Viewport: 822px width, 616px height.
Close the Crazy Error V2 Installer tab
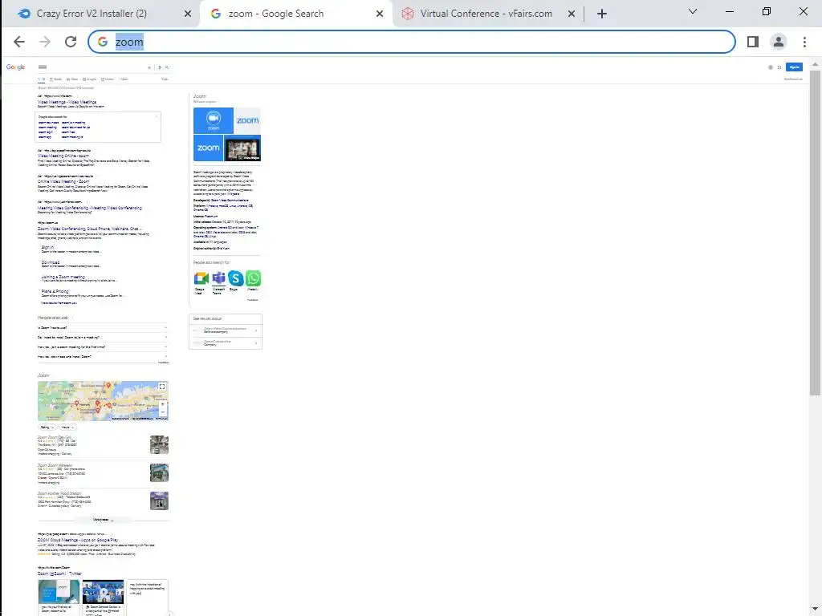pyautogui.click(x=188, y=14)
